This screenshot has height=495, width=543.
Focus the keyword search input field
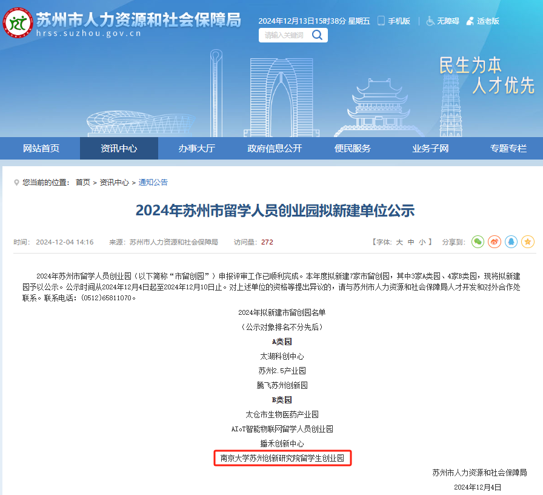click(285, 35)
